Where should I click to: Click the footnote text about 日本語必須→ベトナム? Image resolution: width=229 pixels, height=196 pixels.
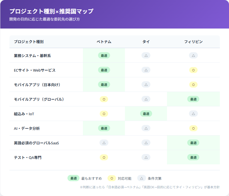[x=149, y=187]
